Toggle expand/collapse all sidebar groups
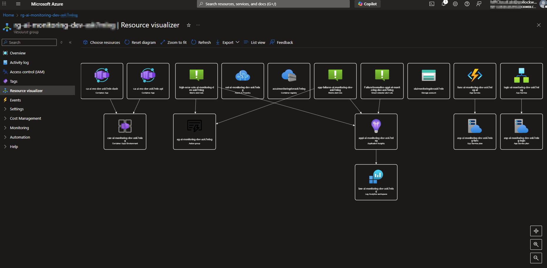 [61, 42]
